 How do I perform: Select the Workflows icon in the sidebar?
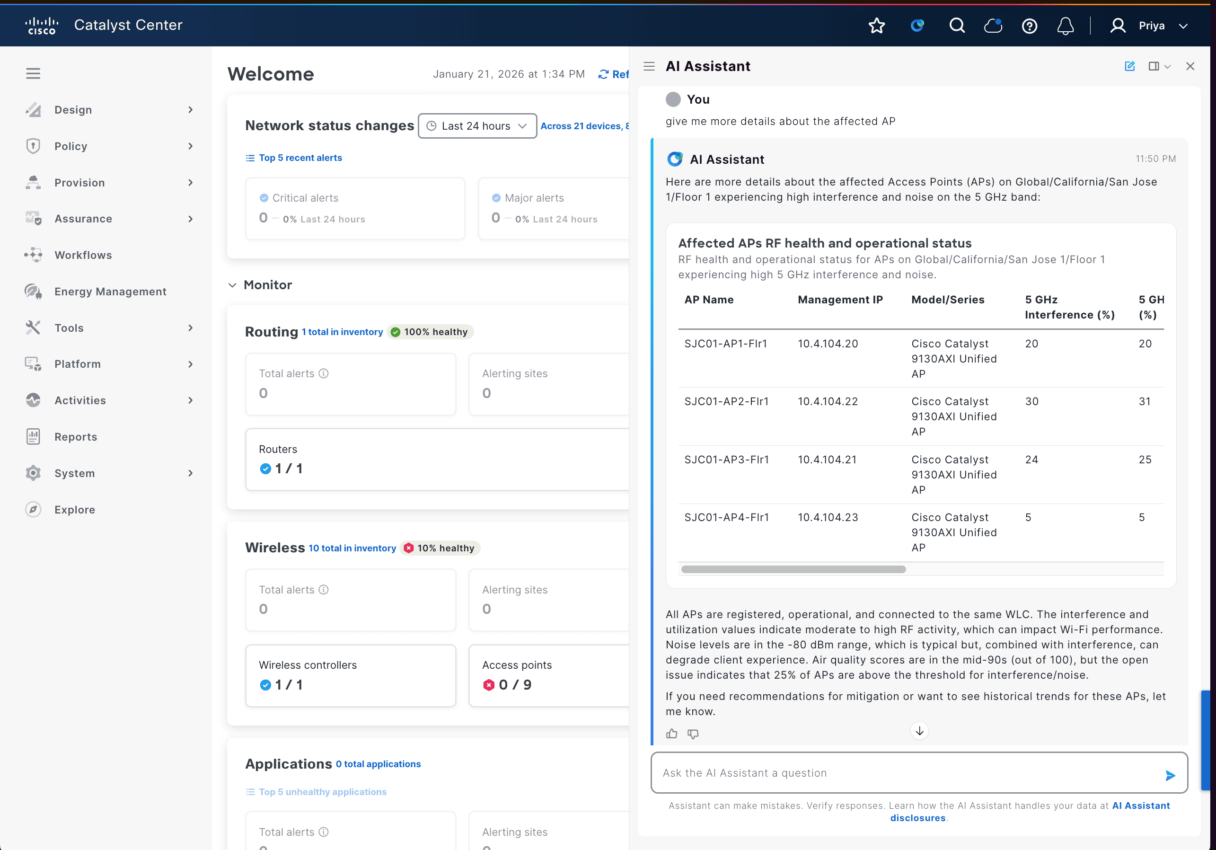tap(34, 255)
